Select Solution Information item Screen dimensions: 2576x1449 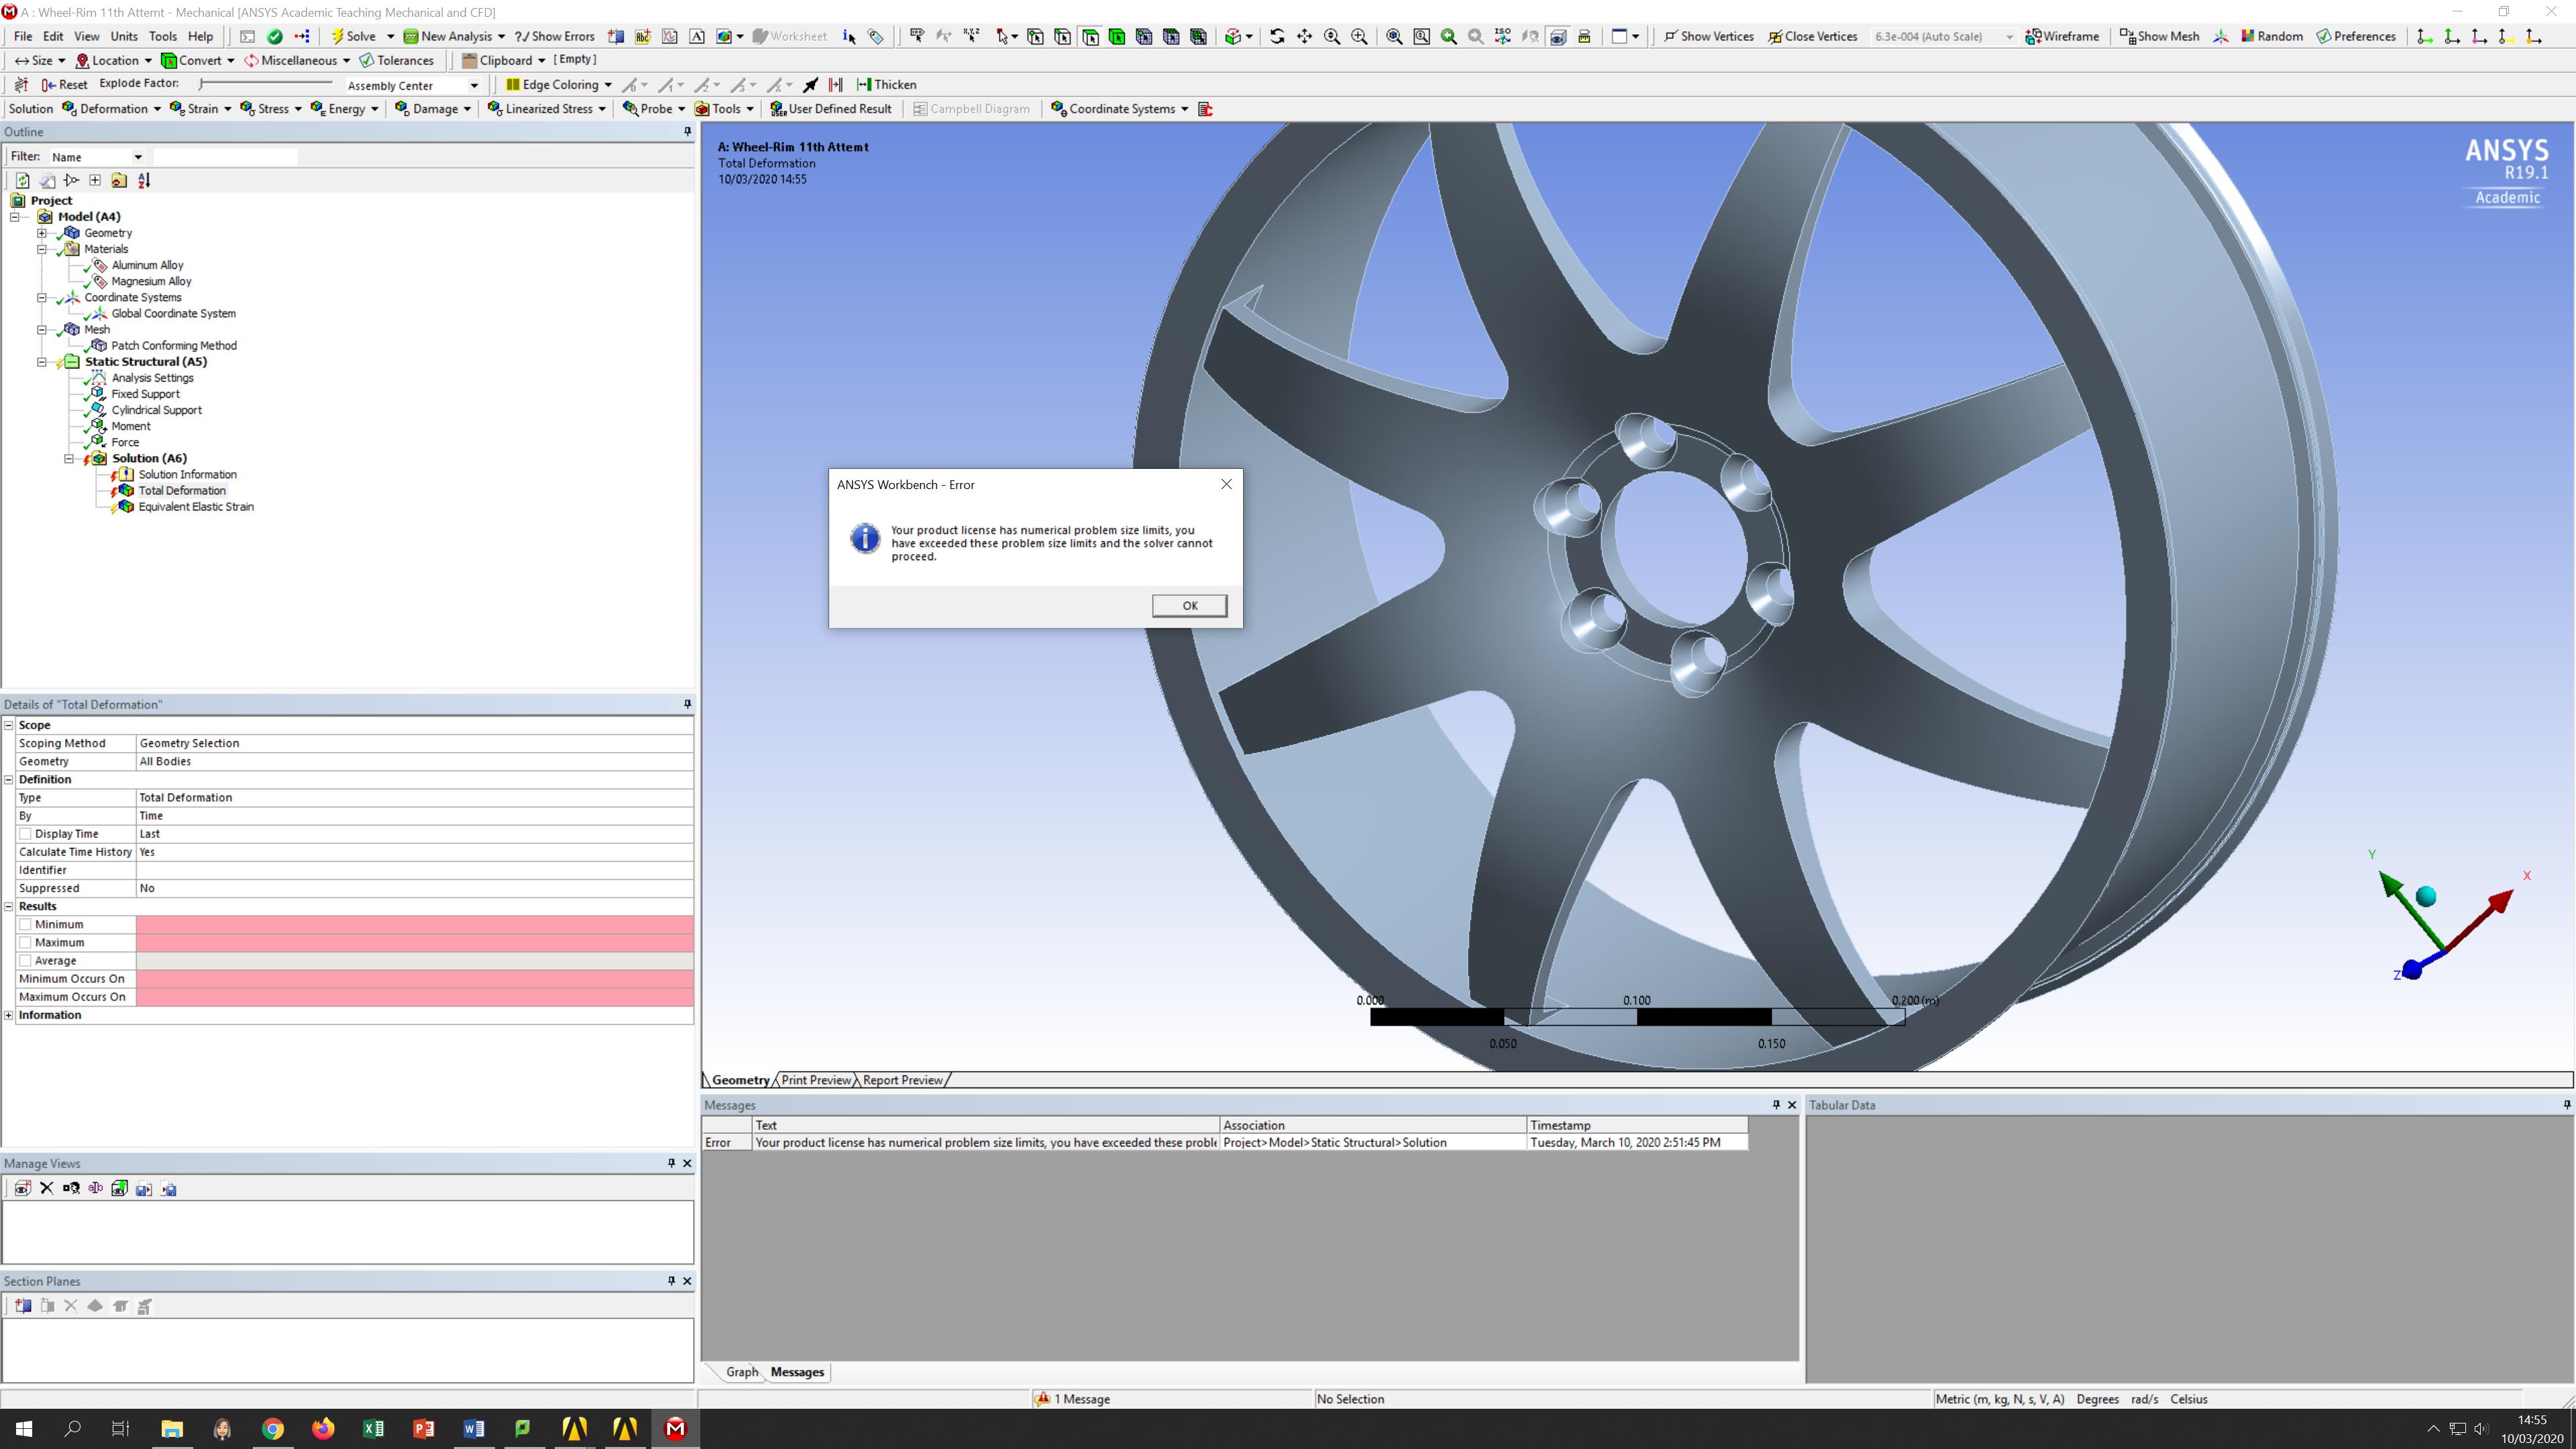187,475
